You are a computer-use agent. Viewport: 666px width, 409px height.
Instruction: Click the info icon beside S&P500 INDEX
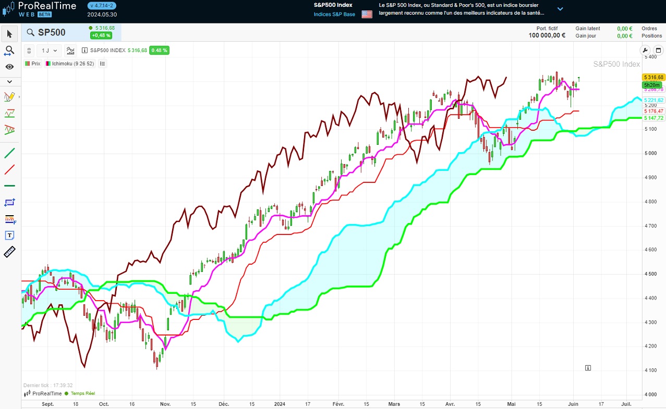[x=85, y=51]
